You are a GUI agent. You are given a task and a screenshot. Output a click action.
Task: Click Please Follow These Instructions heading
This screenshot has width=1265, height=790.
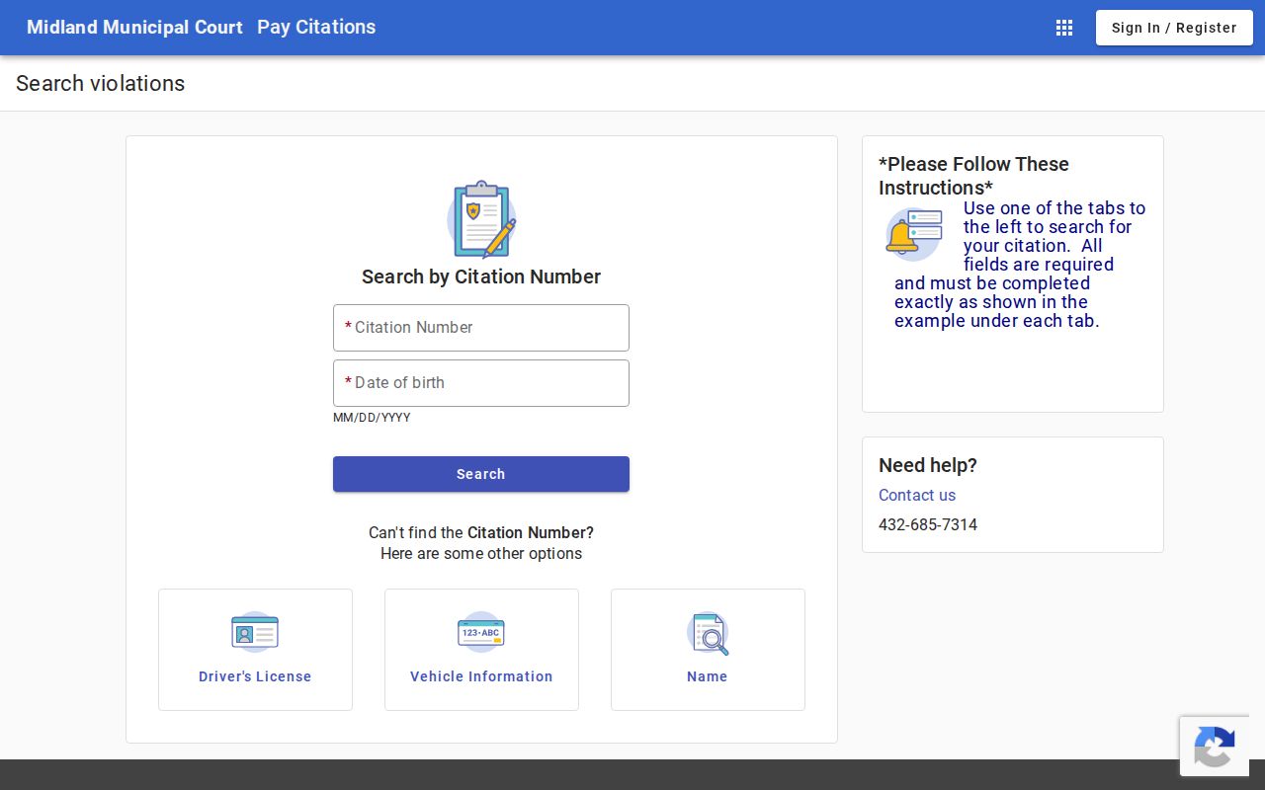pyautogui.click(x=973, y=176)
